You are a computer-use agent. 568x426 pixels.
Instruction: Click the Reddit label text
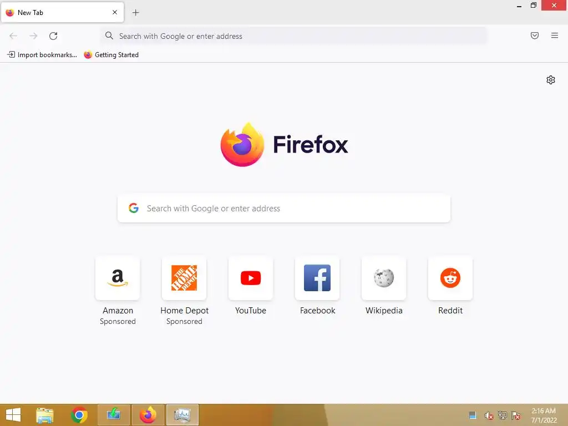pos(450,311)
